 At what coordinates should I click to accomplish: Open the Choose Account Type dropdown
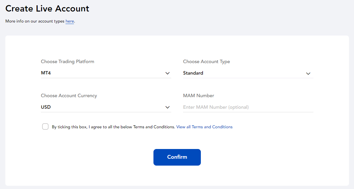pos(248,73)
